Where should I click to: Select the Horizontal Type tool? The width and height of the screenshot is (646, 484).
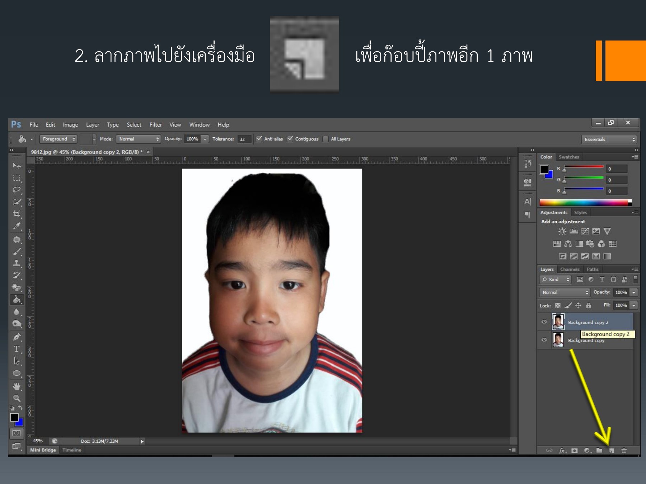tap(17, 349)
